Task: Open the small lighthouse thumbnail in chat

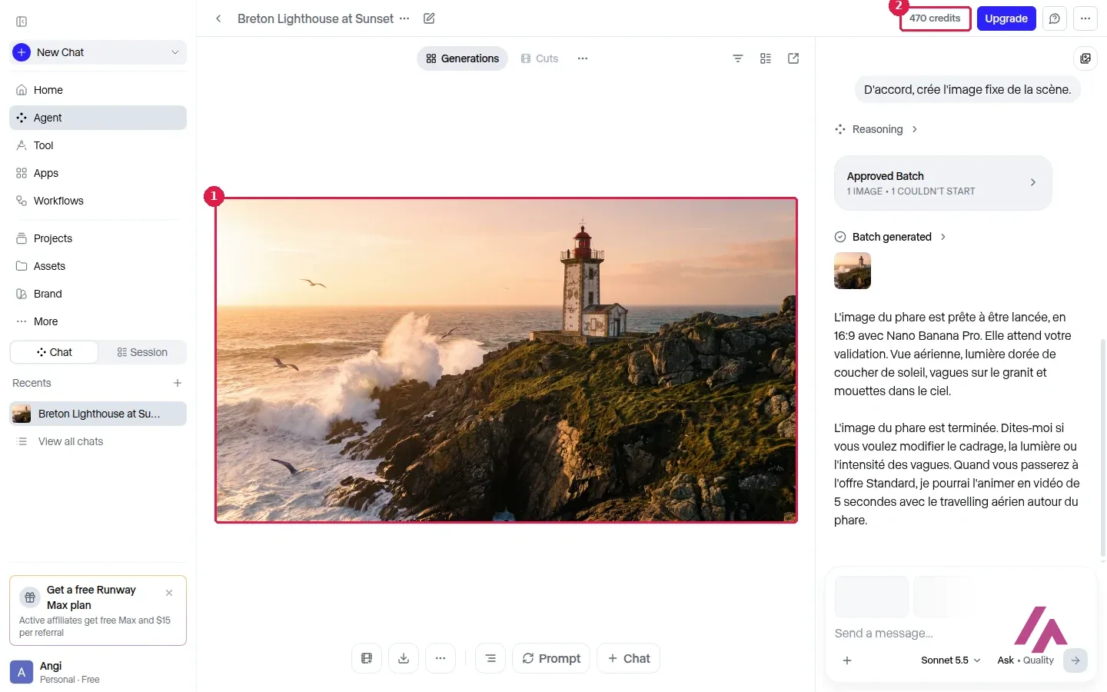Action: click(x=853, y=271)
